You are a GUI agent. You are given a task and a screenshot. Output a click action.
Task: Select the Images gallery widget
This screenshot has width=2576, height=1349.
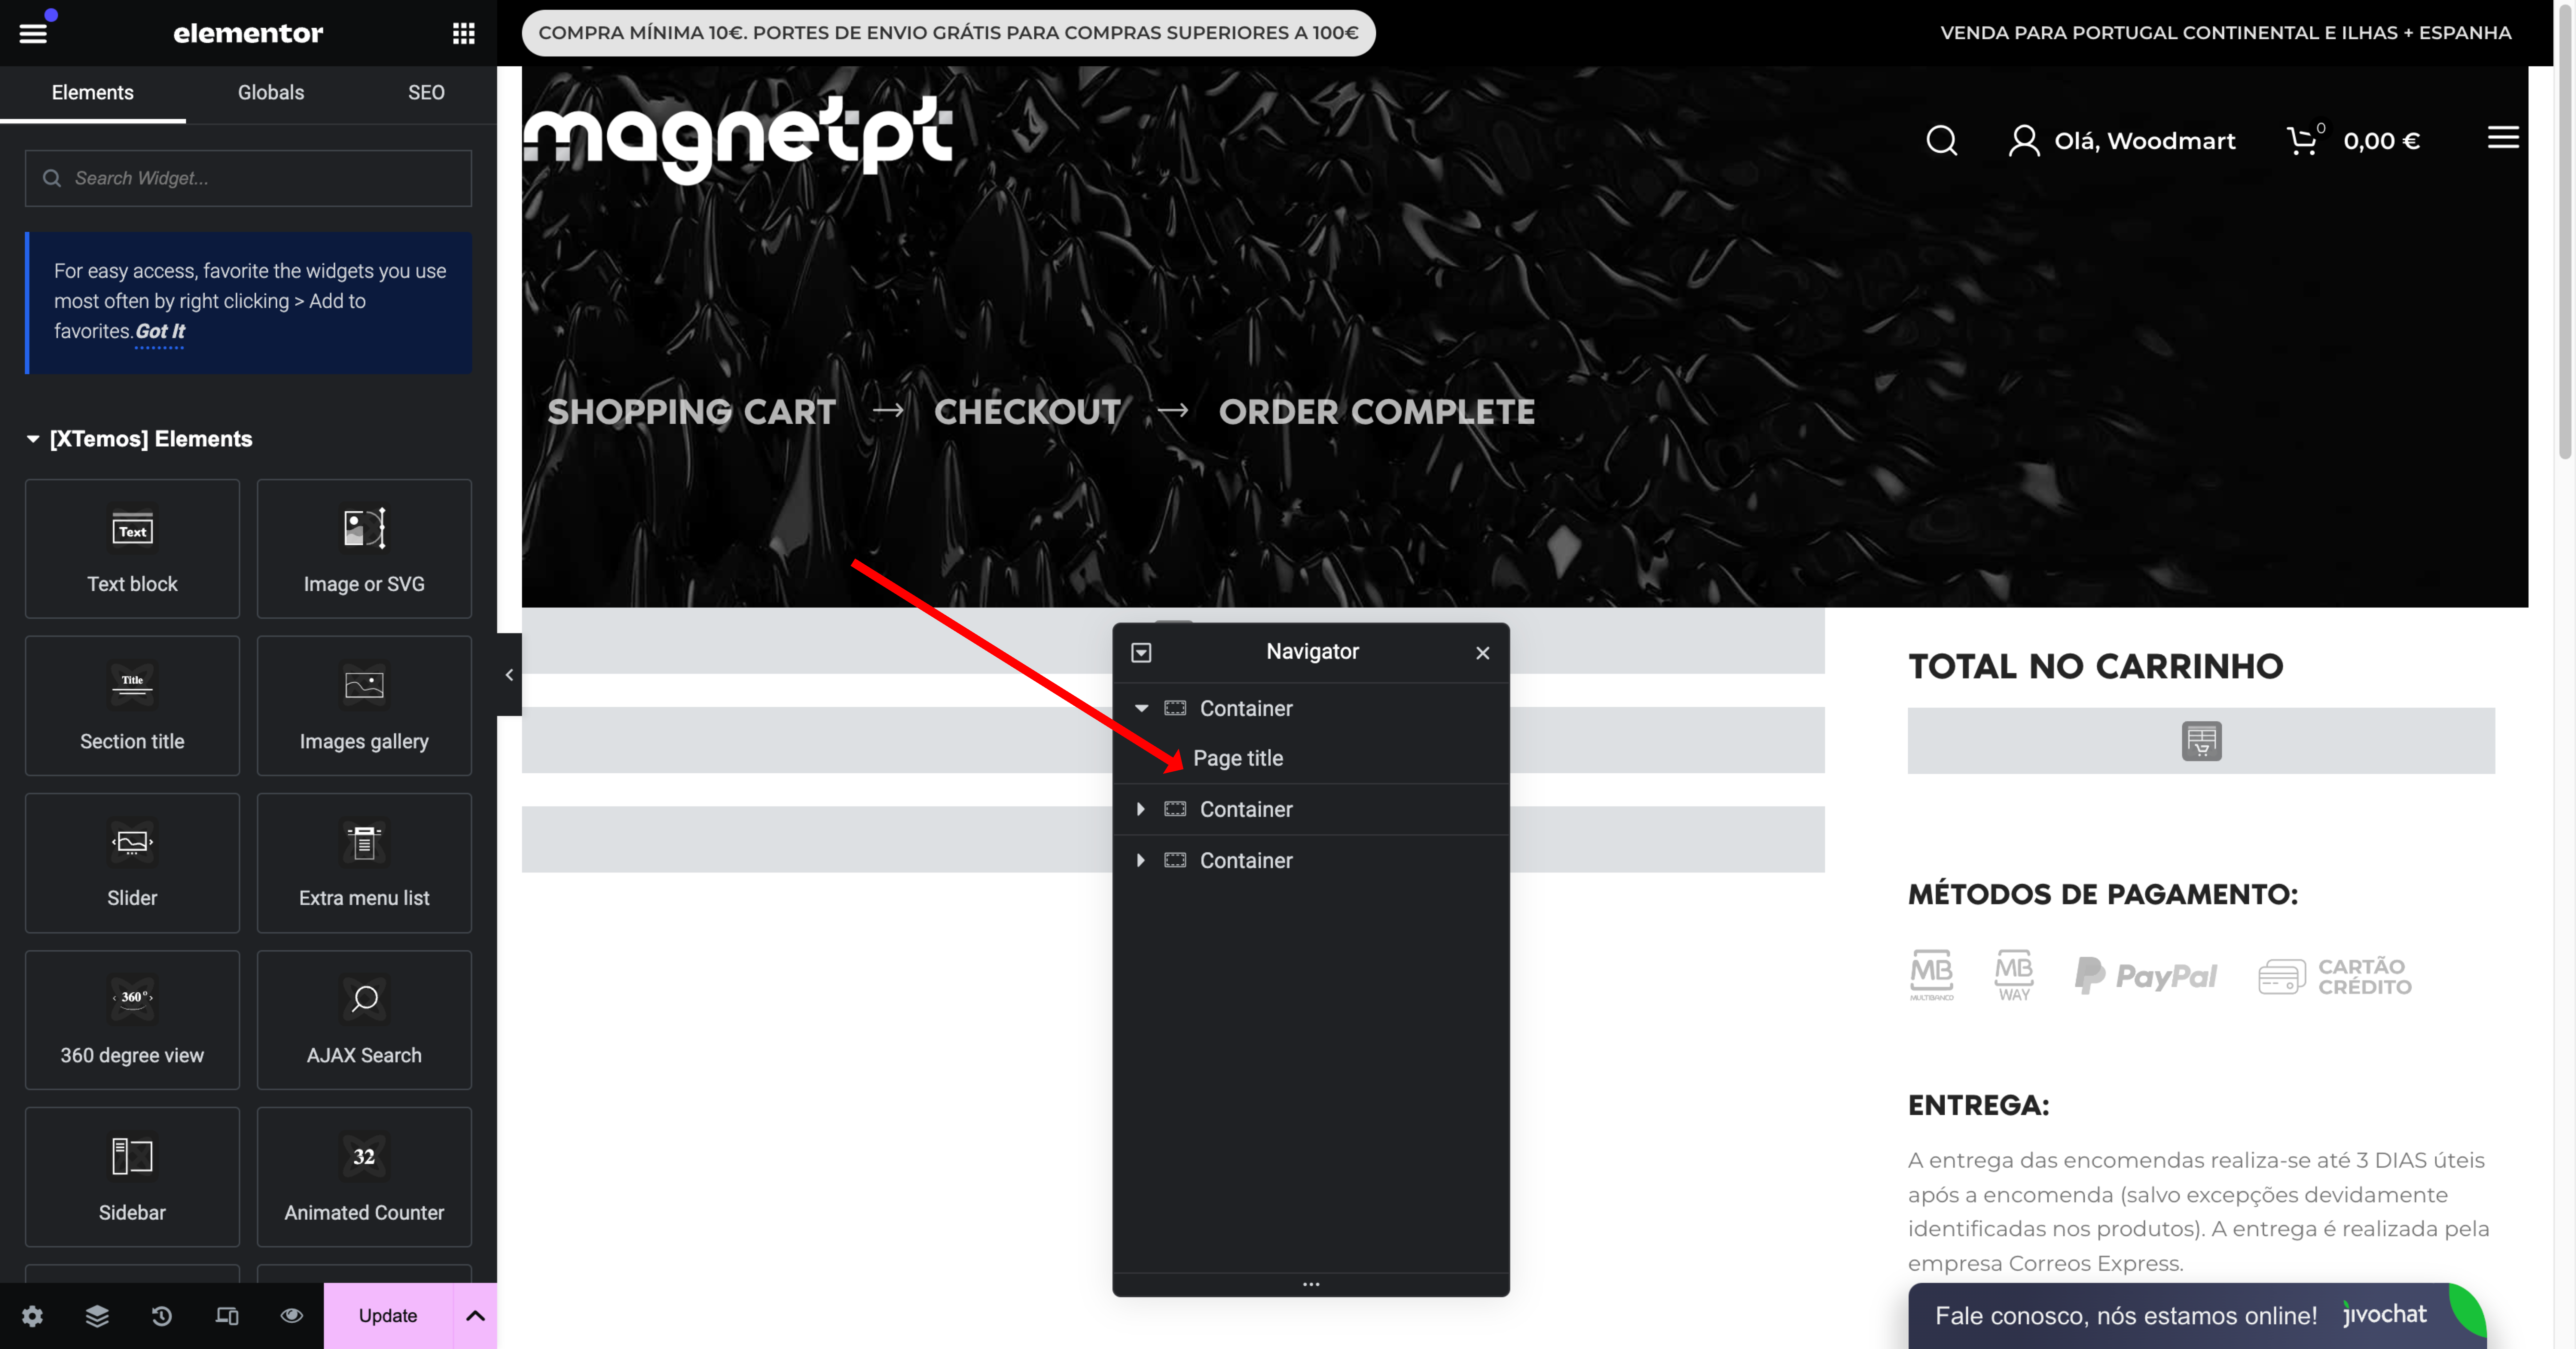coord(364,706)
